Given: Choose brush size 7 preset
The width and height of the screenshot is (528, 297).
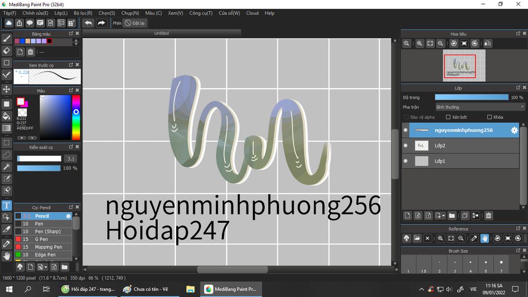Looking at the screenshot, I should click(x=501, y=265).
